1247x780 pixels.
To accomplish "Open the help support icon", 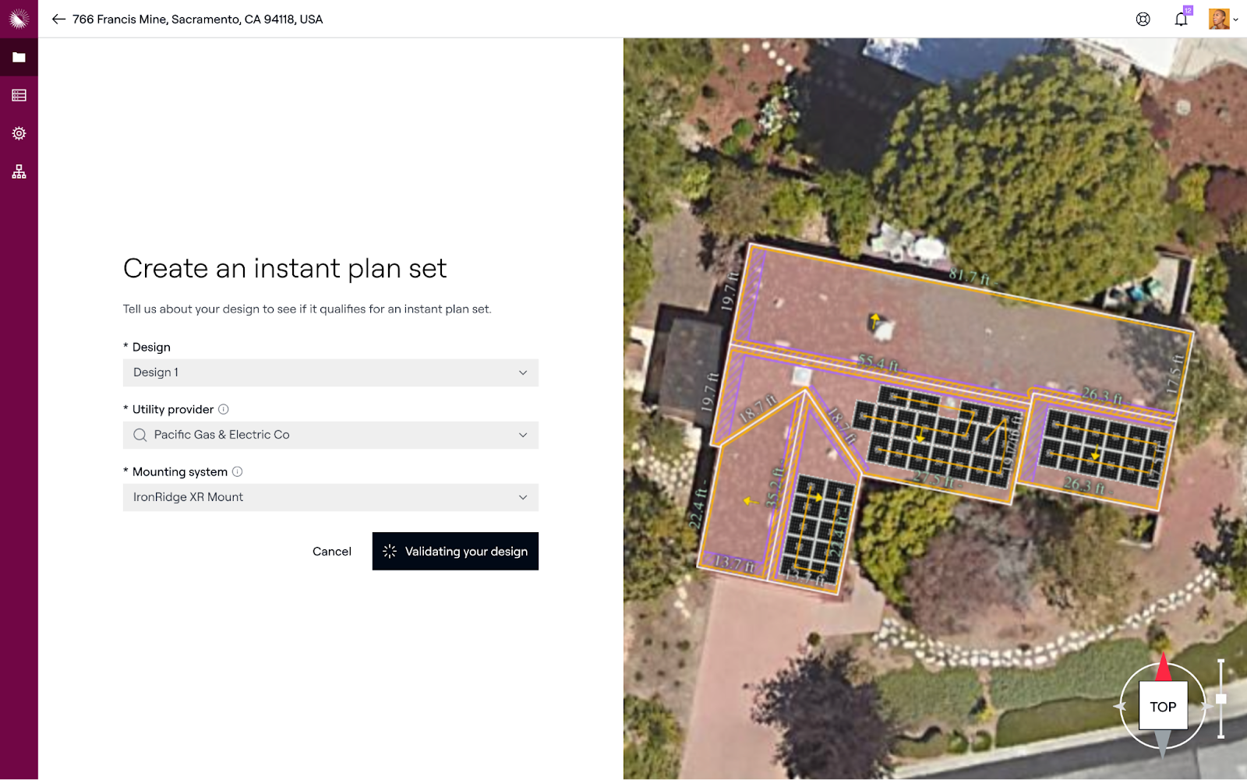I will (1143, 19).
